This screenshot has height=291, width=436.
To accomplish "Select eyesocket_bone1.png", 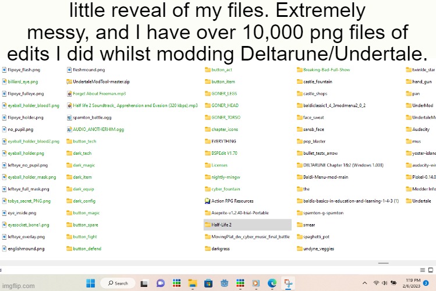I will tap(26, 225).
